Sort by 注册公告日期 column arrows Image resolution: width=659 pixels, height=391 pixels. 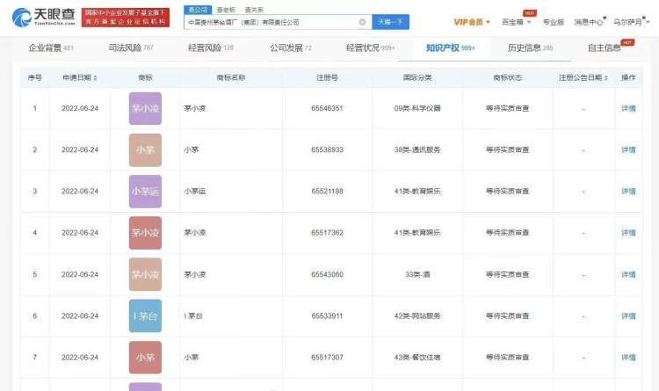606,78
